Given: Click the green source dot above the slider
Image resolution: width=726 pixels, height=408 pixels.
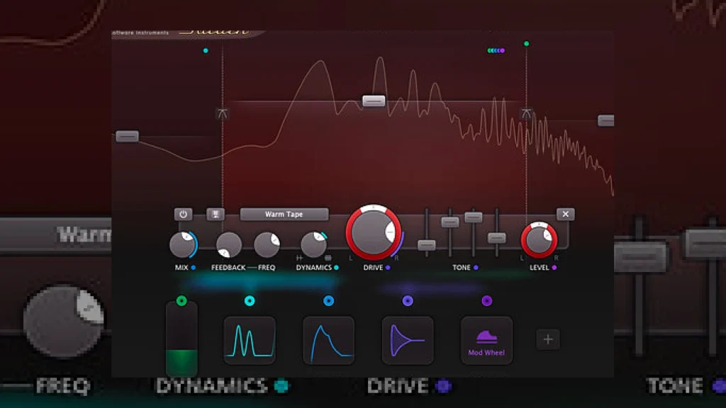Looking at the screenshot, I should click(182, 301).
